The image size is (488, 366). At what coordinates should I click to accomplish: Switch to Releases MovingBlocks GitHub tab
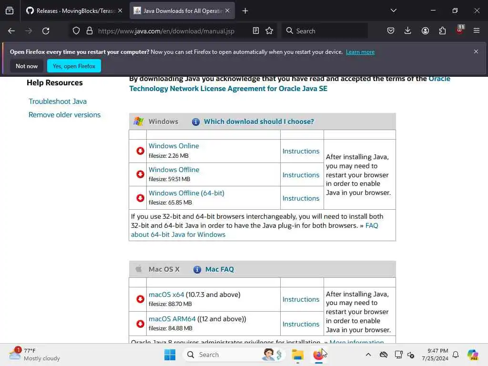(71, 11)
